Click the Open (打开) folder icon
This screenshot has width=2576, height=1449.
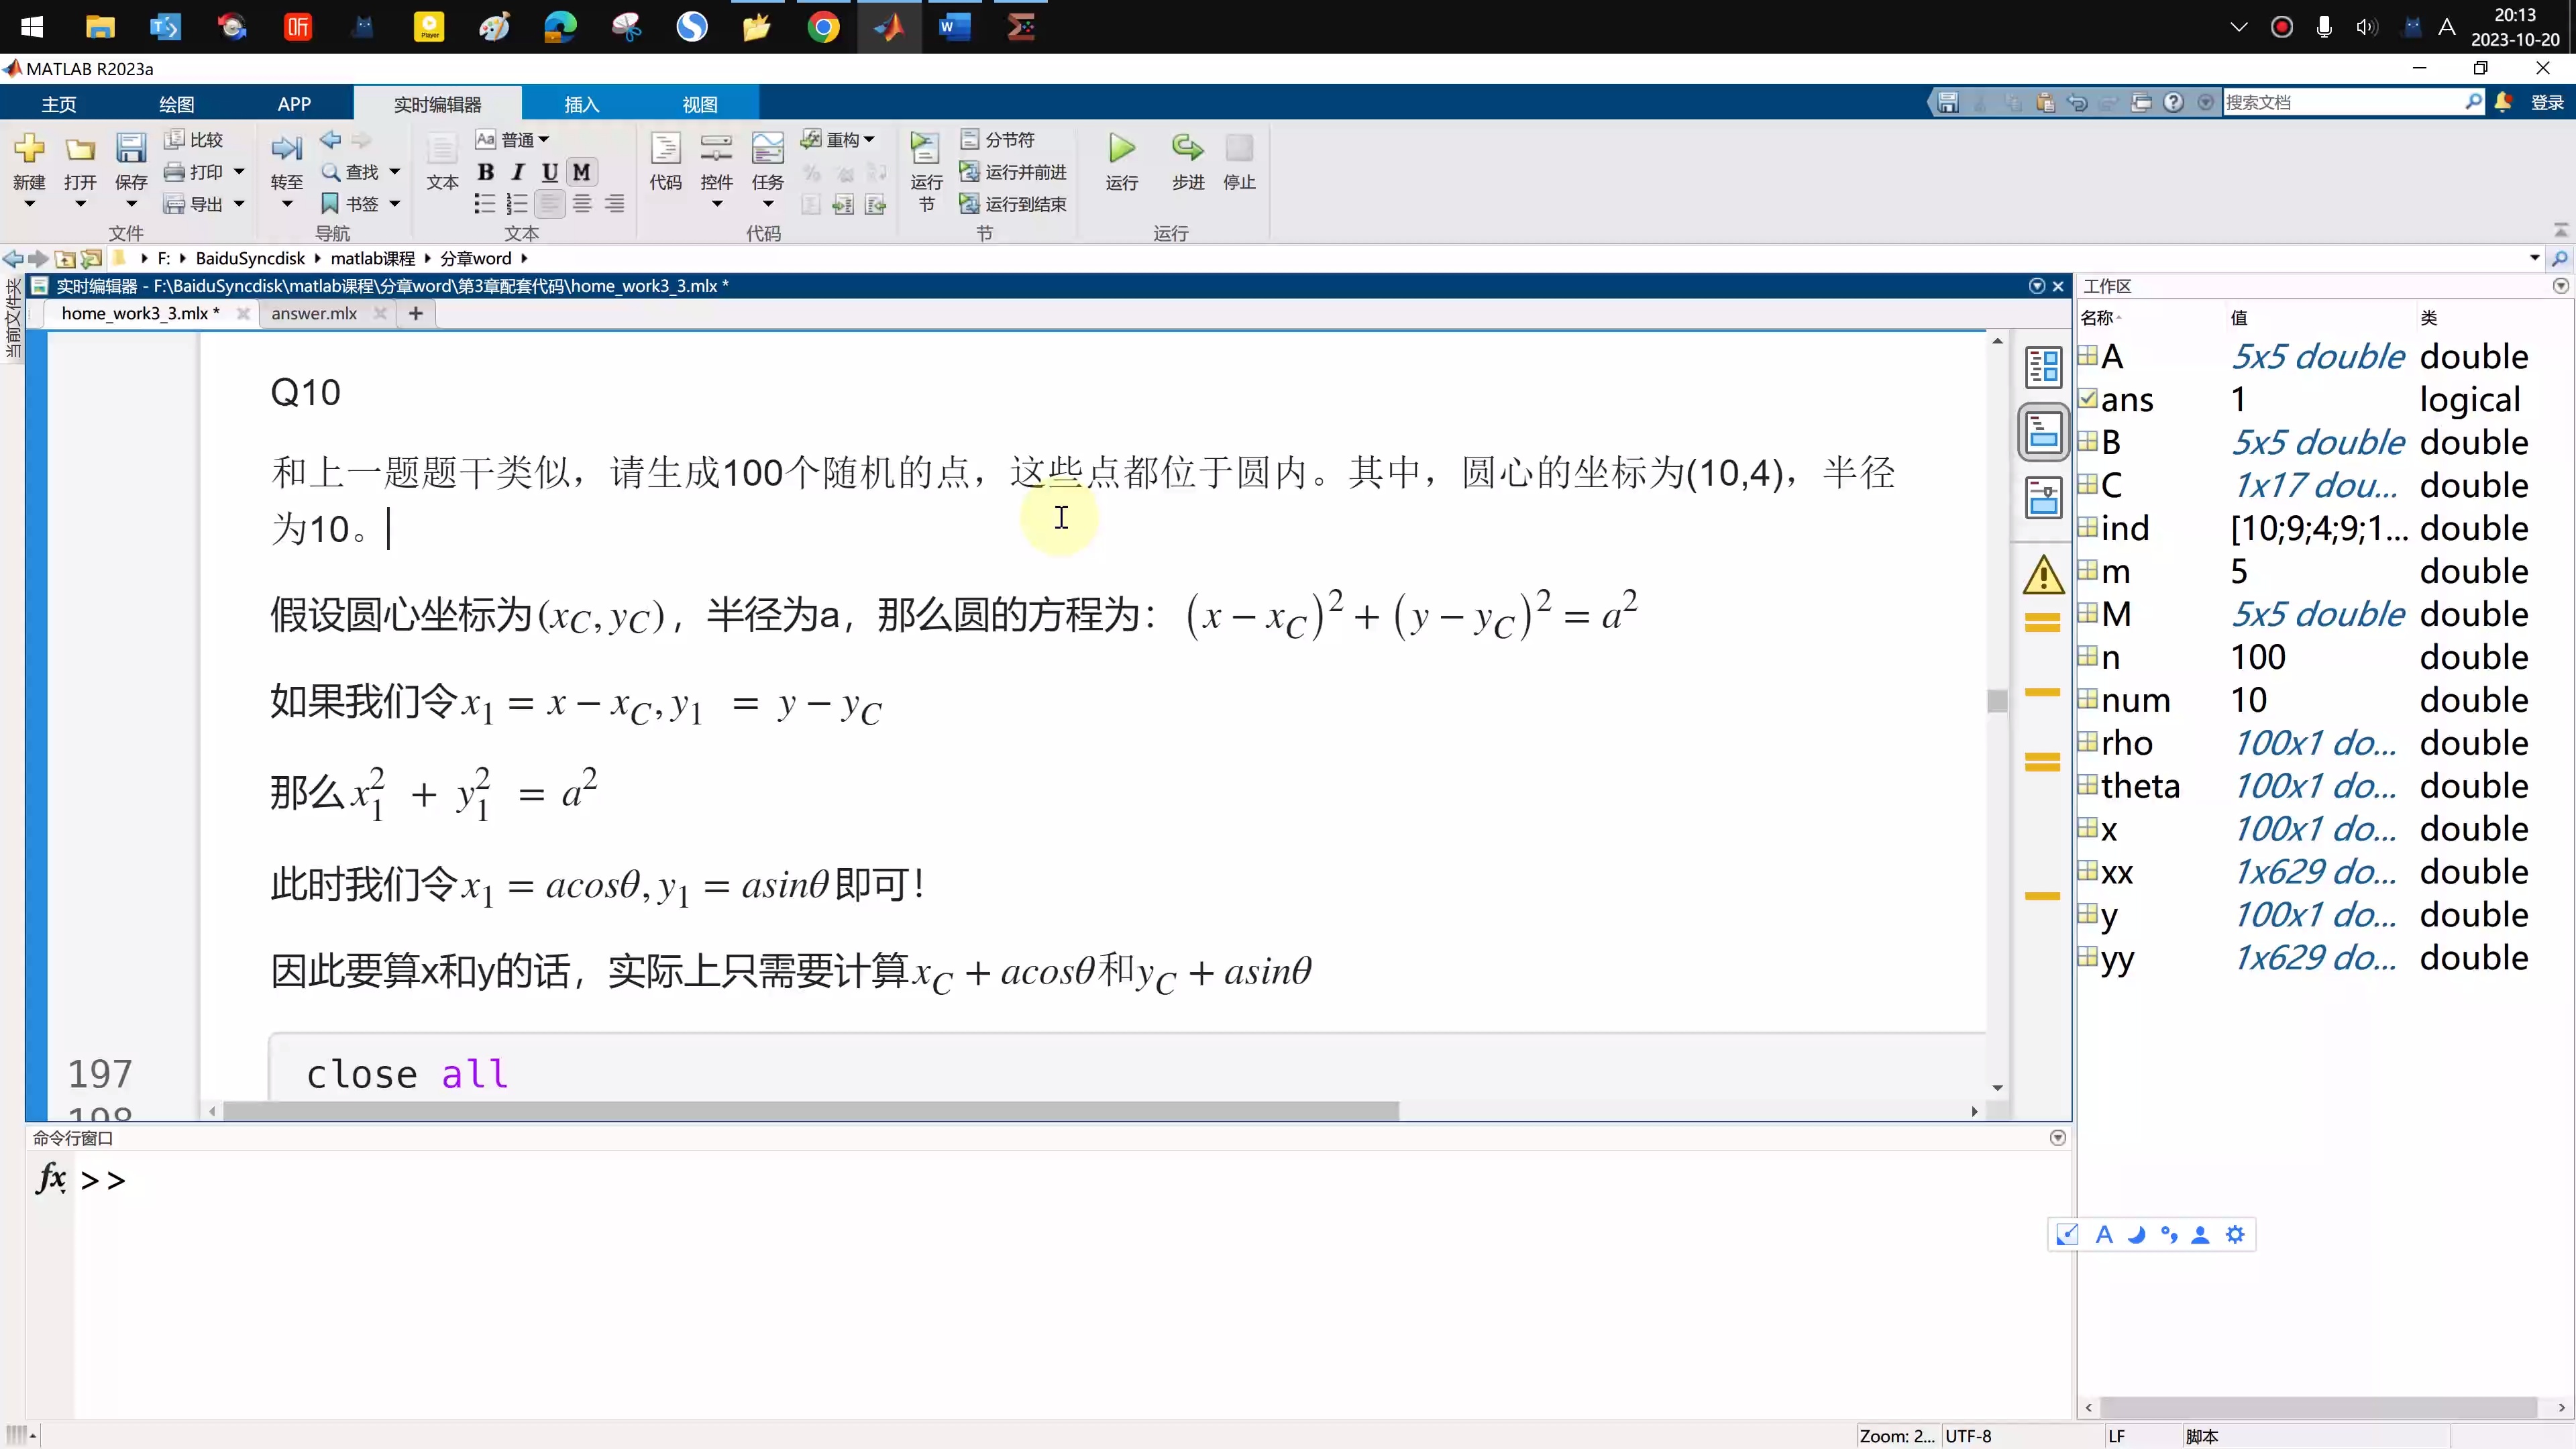click(80, 149)
